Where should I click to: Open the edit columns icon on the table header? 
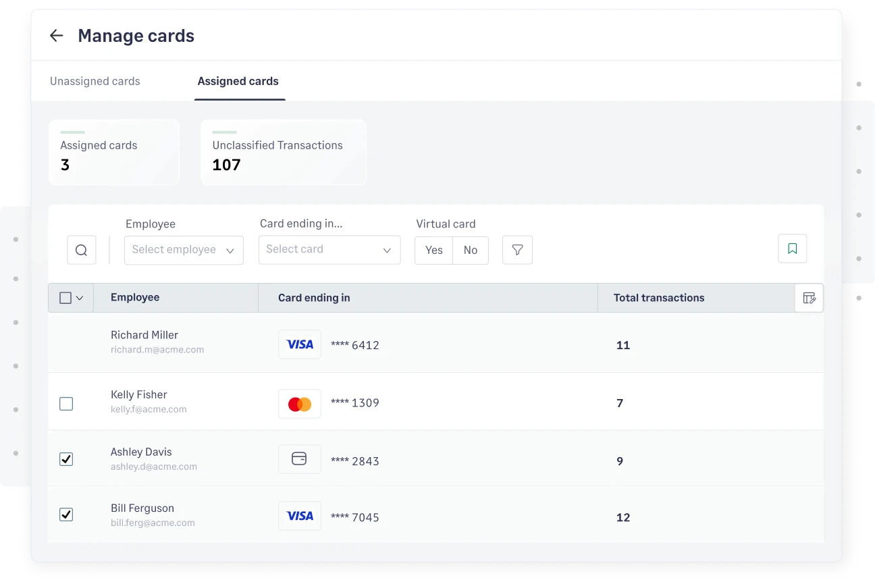[808, 298]
